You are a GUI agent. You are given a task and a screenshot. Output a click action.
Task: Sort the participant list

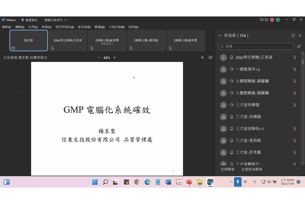299,46
